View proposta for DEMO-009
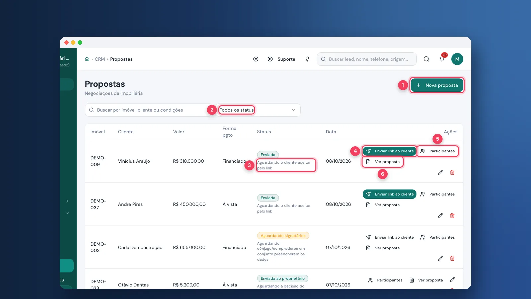This screenshot has width=531, height=299. tap(383, 162)
